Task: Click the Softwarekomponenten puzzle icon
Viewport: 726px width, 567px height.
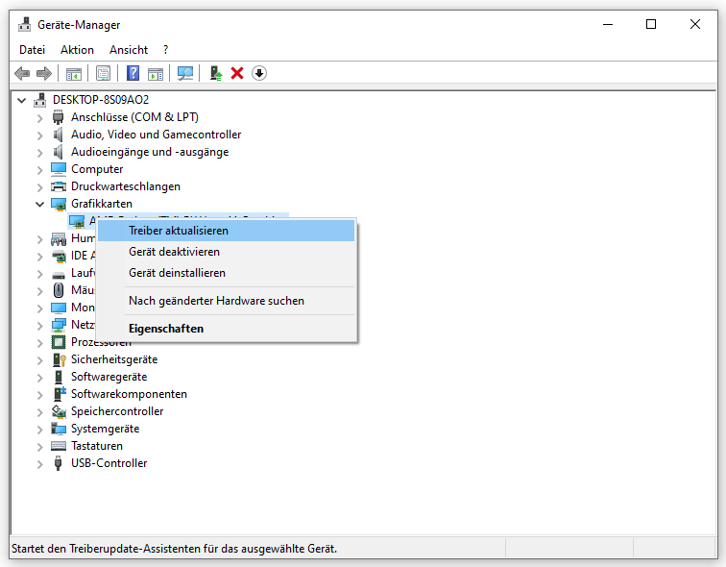Action: tap(60, 394)
